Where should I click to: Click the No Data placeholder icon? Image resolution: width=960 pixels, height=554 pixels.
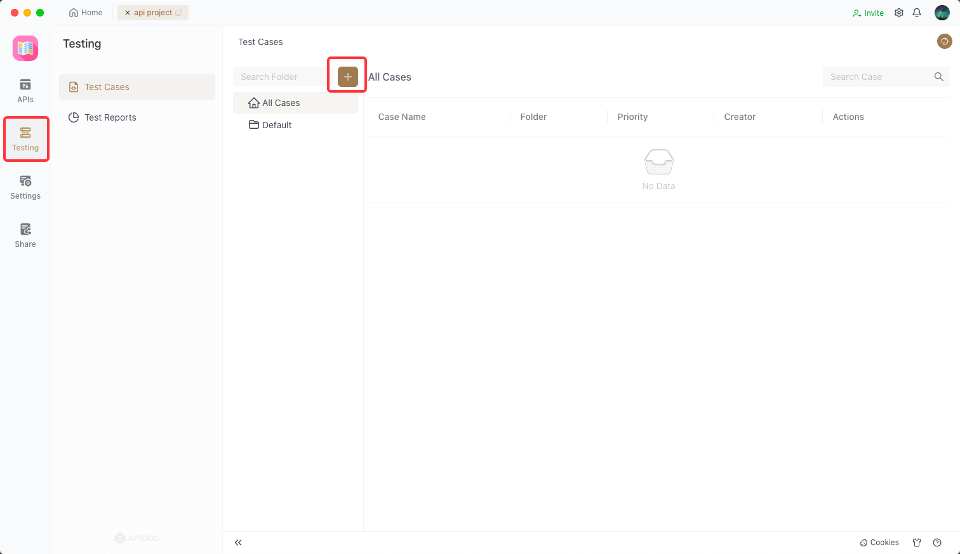click(x=658, y=162)
